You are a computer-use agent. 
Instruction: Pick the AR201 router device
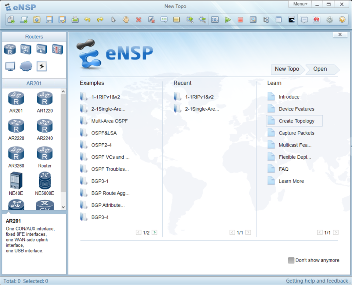click(x=16, y=102)
